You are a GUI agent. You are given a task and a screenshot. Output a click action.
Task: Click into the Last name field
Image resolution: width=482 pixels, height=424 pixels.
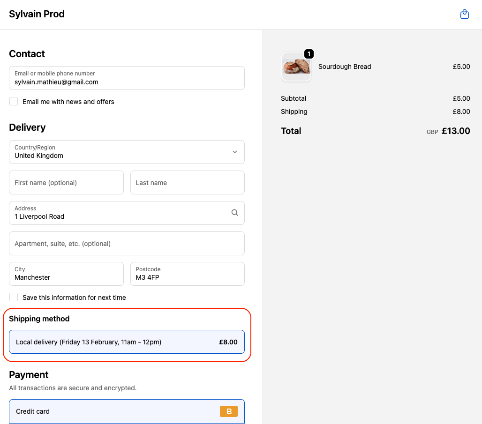pyautogui.click(x=187, y=183)
